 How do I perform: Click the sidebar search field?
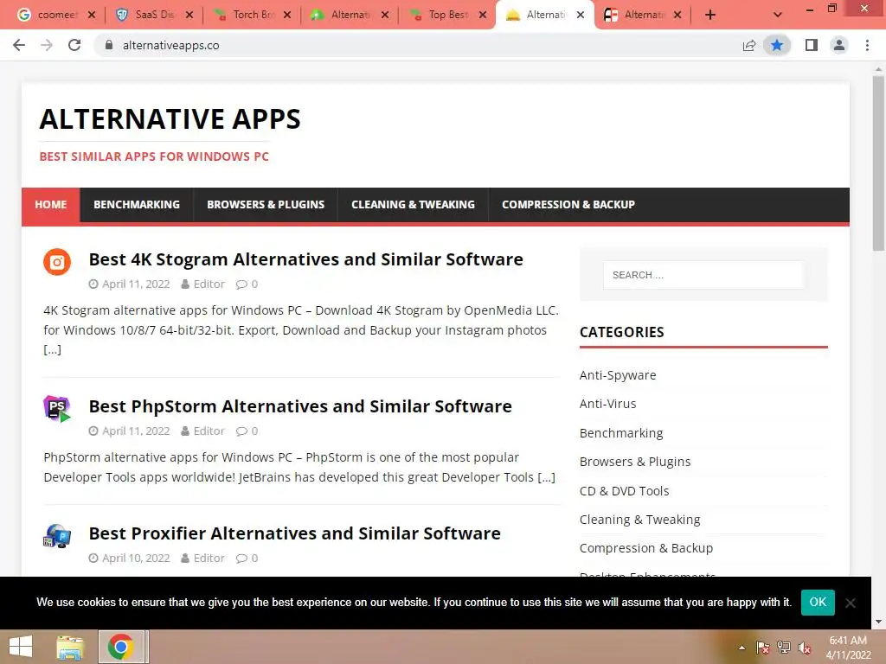pyautogui.click(x=703, y=275)
